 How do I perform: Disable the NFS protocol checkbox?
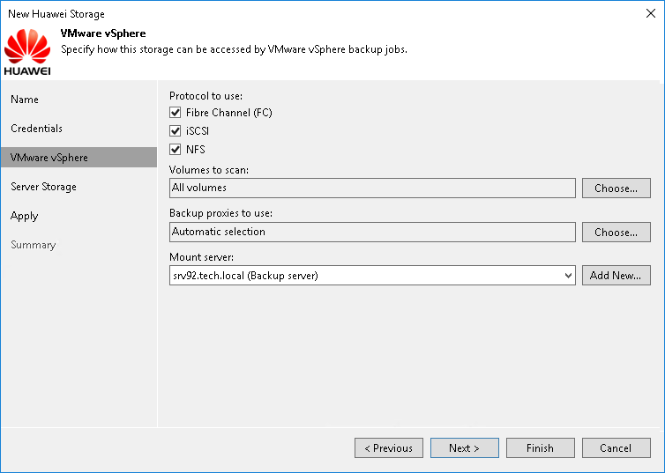click(176, 150)
